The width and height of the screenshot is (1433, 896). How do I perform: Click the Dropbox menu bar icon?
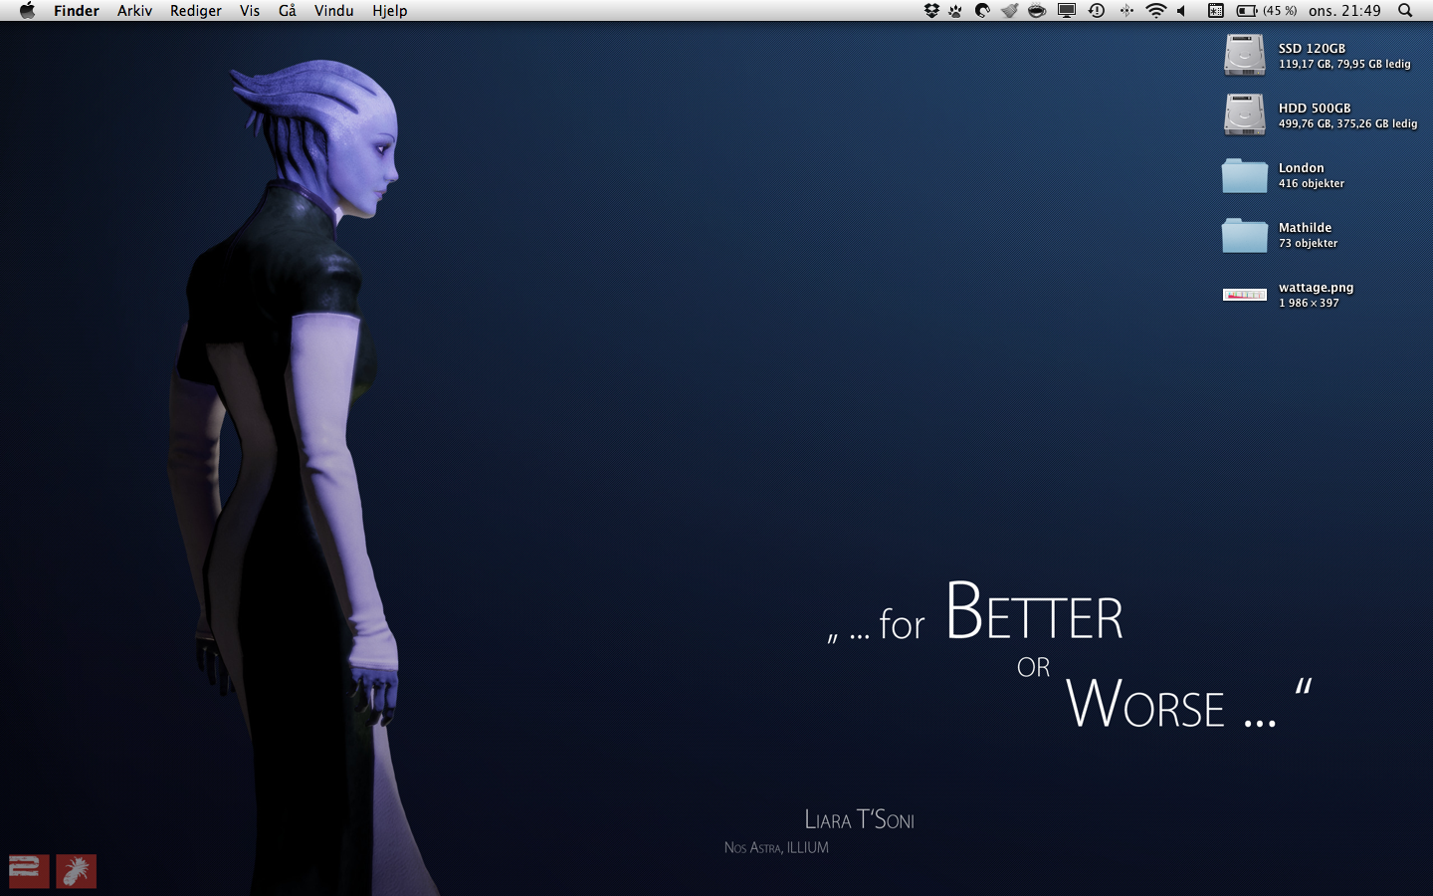click(x=931, y=10)
